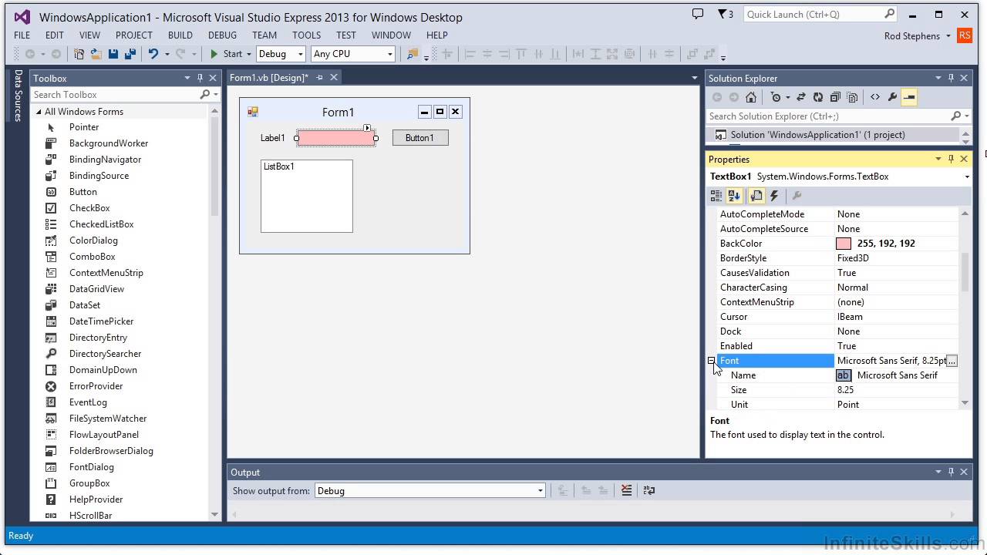Select ListBox1 on the form designer
Screen dimensions: 987x555
click(307, 196)
